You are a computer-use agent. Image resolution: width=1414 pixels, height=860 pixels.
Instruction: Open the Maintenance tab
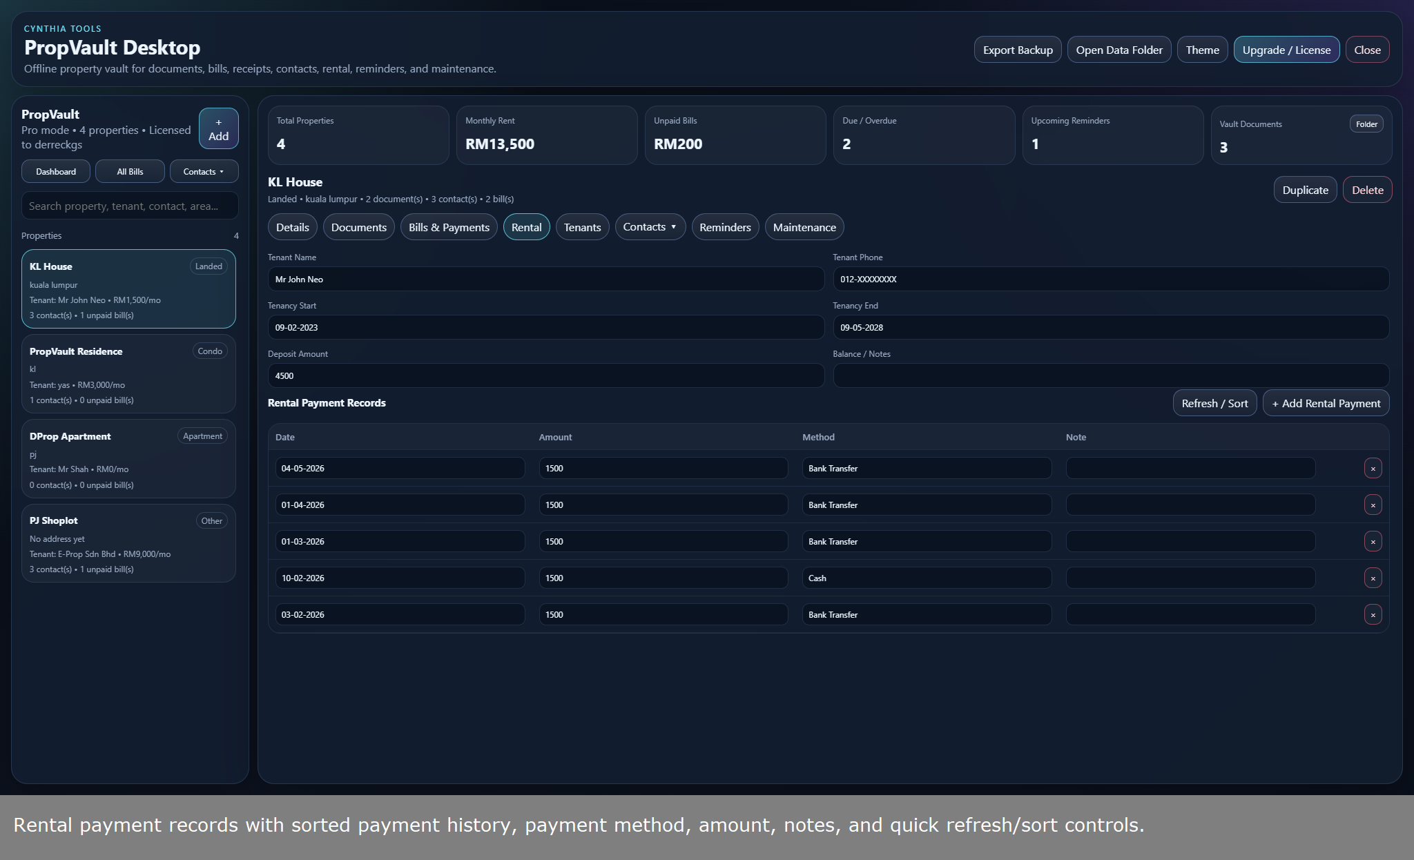[804, 227]
